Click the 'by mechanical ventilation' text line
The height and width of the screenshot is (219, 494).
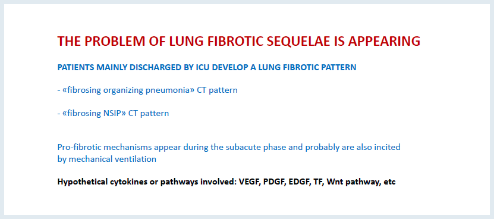click(x=107, y=159)
